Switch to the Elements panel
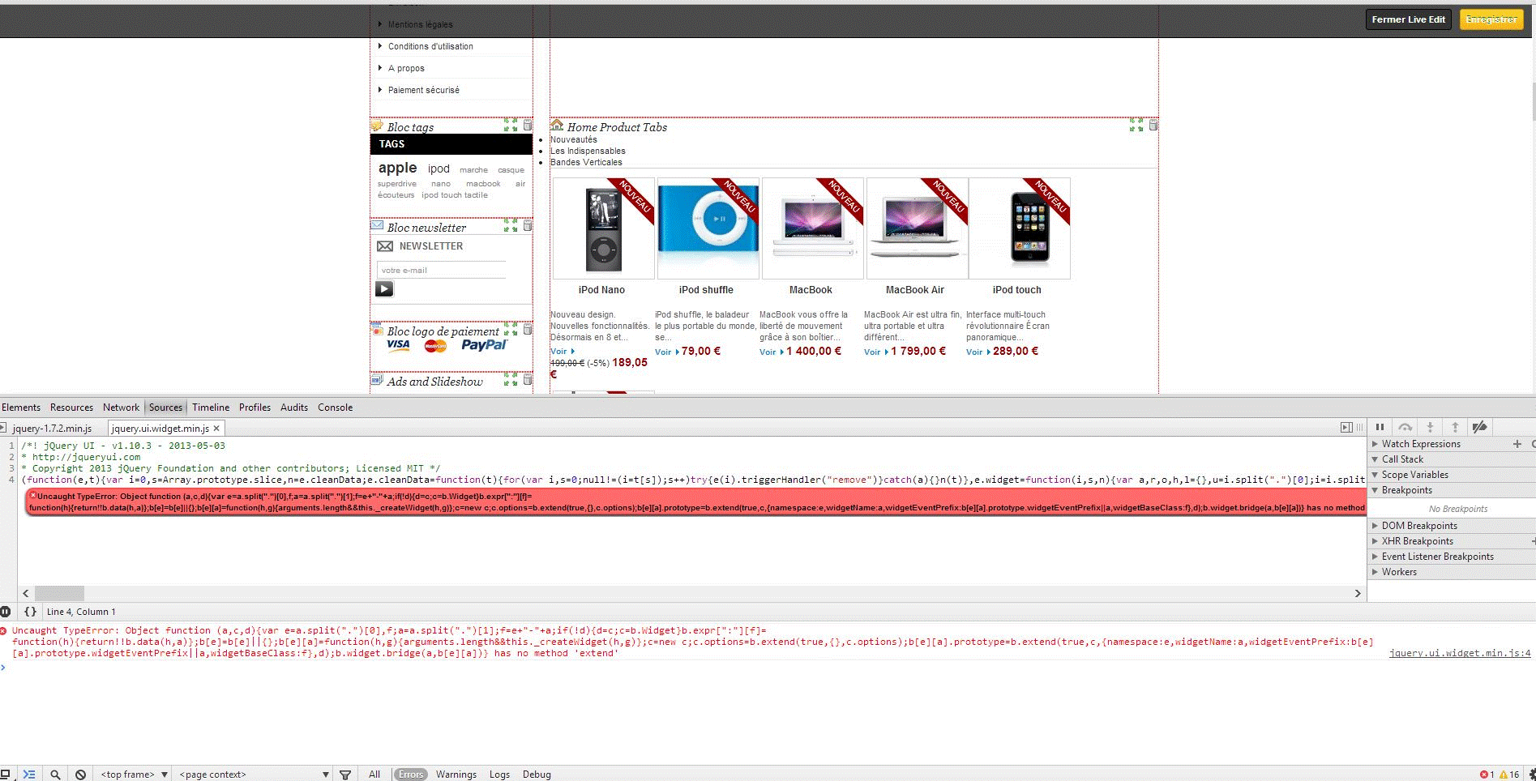Screen dimensions: 1536x781 pos(21,408)
